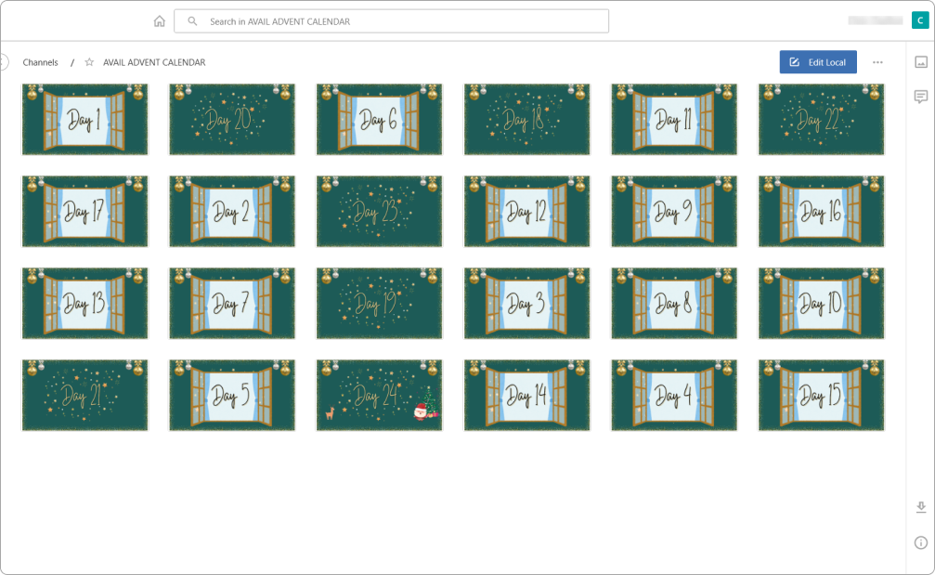935x575 pixels.
Task: Click the download icon in sidebar
Action: coord(920,507)
